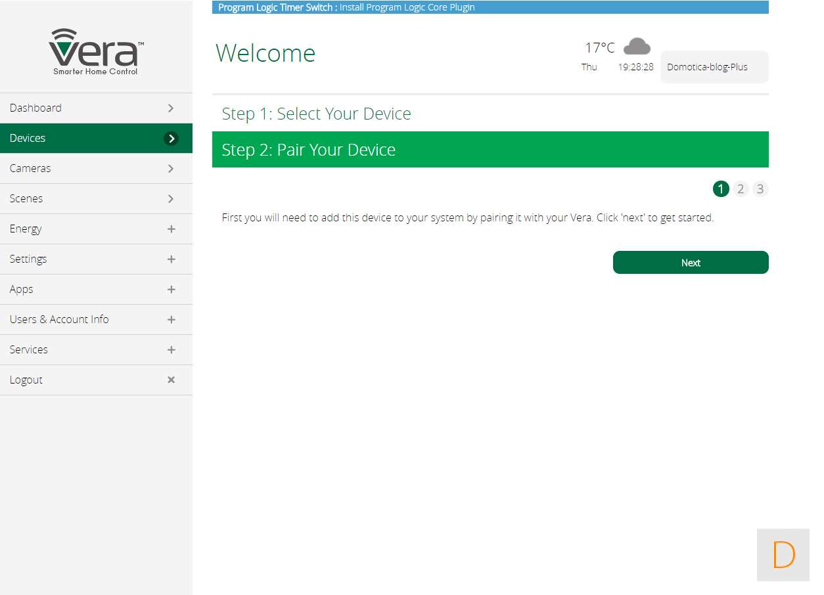Expand the Energy menu plus sign

tap(171, 229)
